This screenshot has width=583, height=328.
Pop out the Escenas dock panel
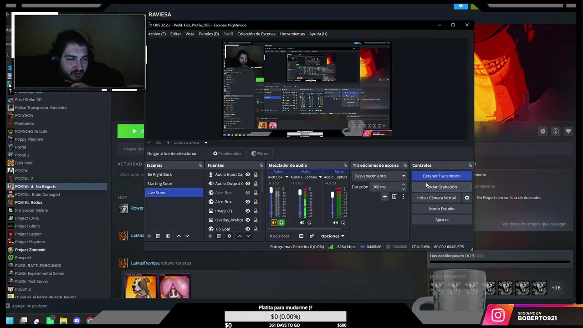[200, 165]
